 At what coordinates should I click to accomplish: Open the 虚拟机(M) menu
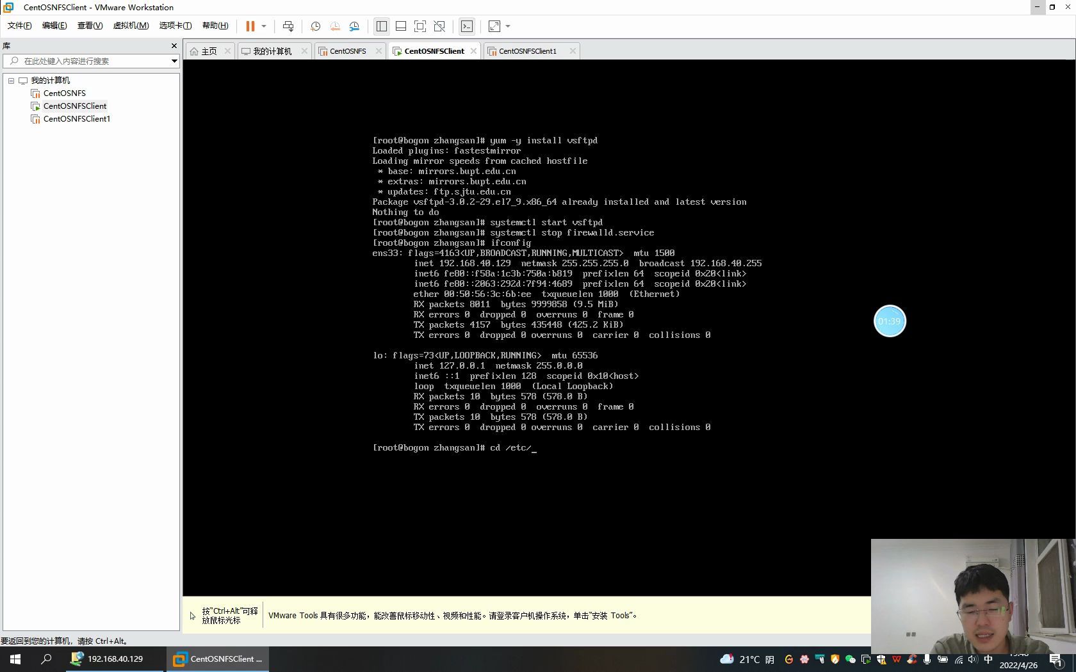click(x=131, y=26)
